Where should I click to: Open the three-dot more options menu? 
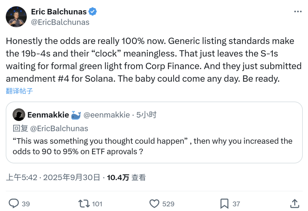(298, 12)
